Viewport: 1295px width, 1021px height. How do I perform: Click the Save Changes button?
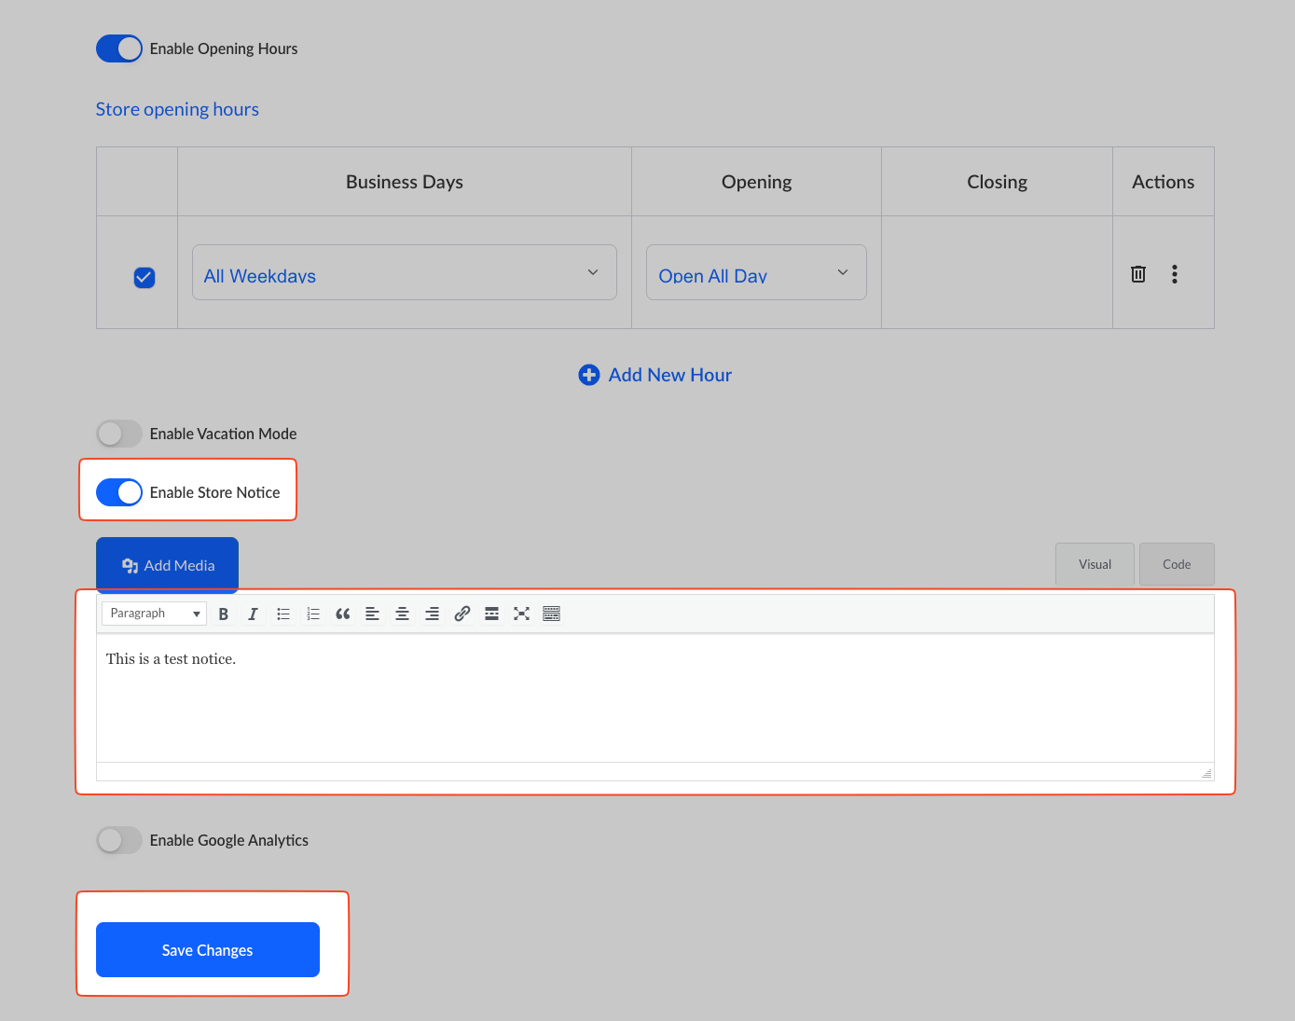pyautogui.click(x=208, y=950)
